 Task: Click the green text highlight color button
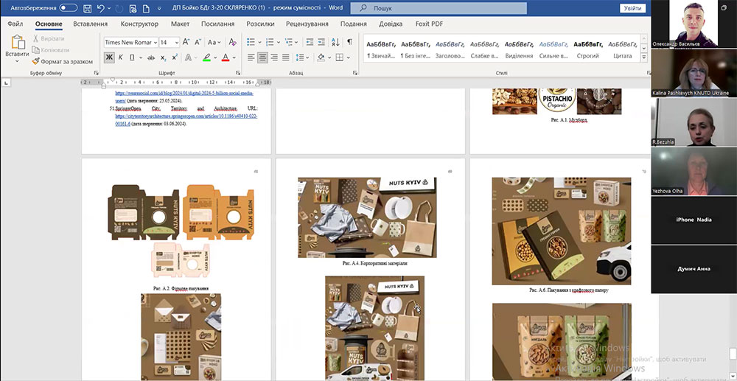pyautogui.click(x=206, y=57)
